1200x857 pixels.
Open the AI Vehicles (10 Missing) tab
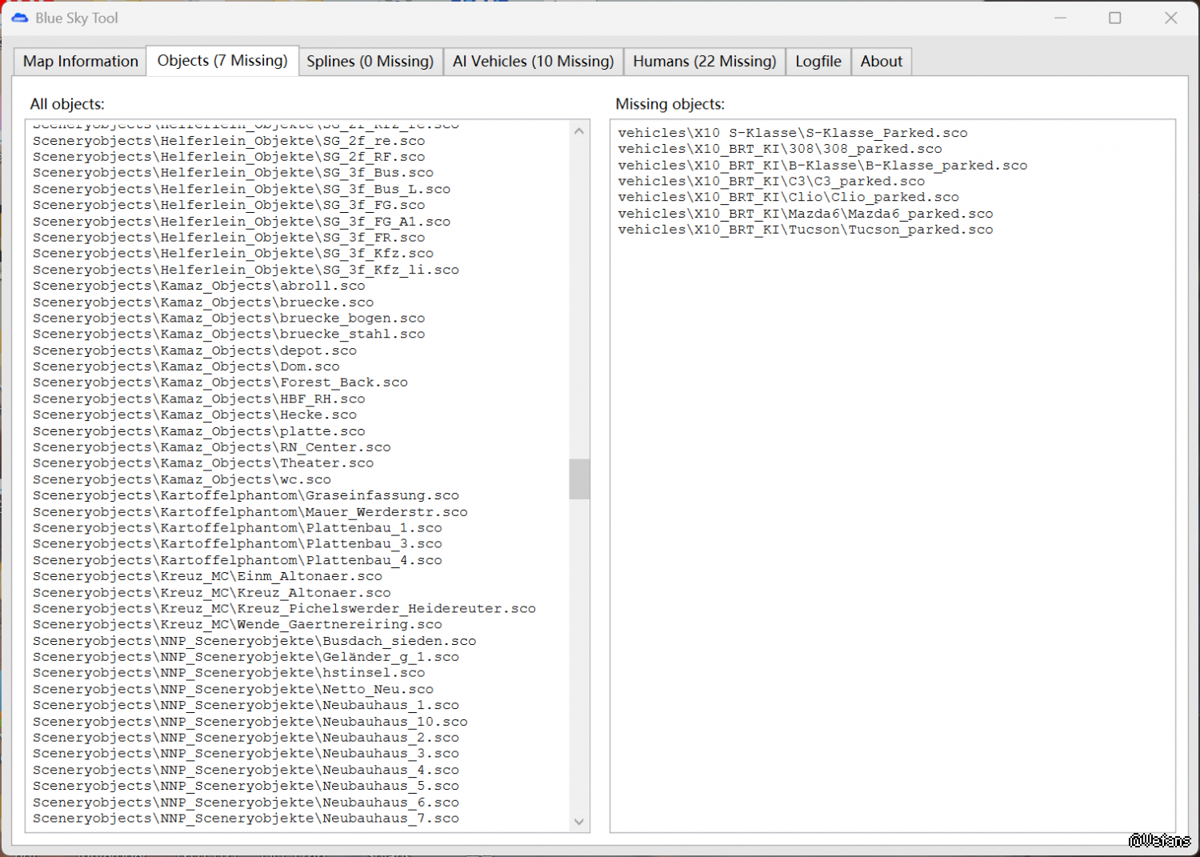533,62
